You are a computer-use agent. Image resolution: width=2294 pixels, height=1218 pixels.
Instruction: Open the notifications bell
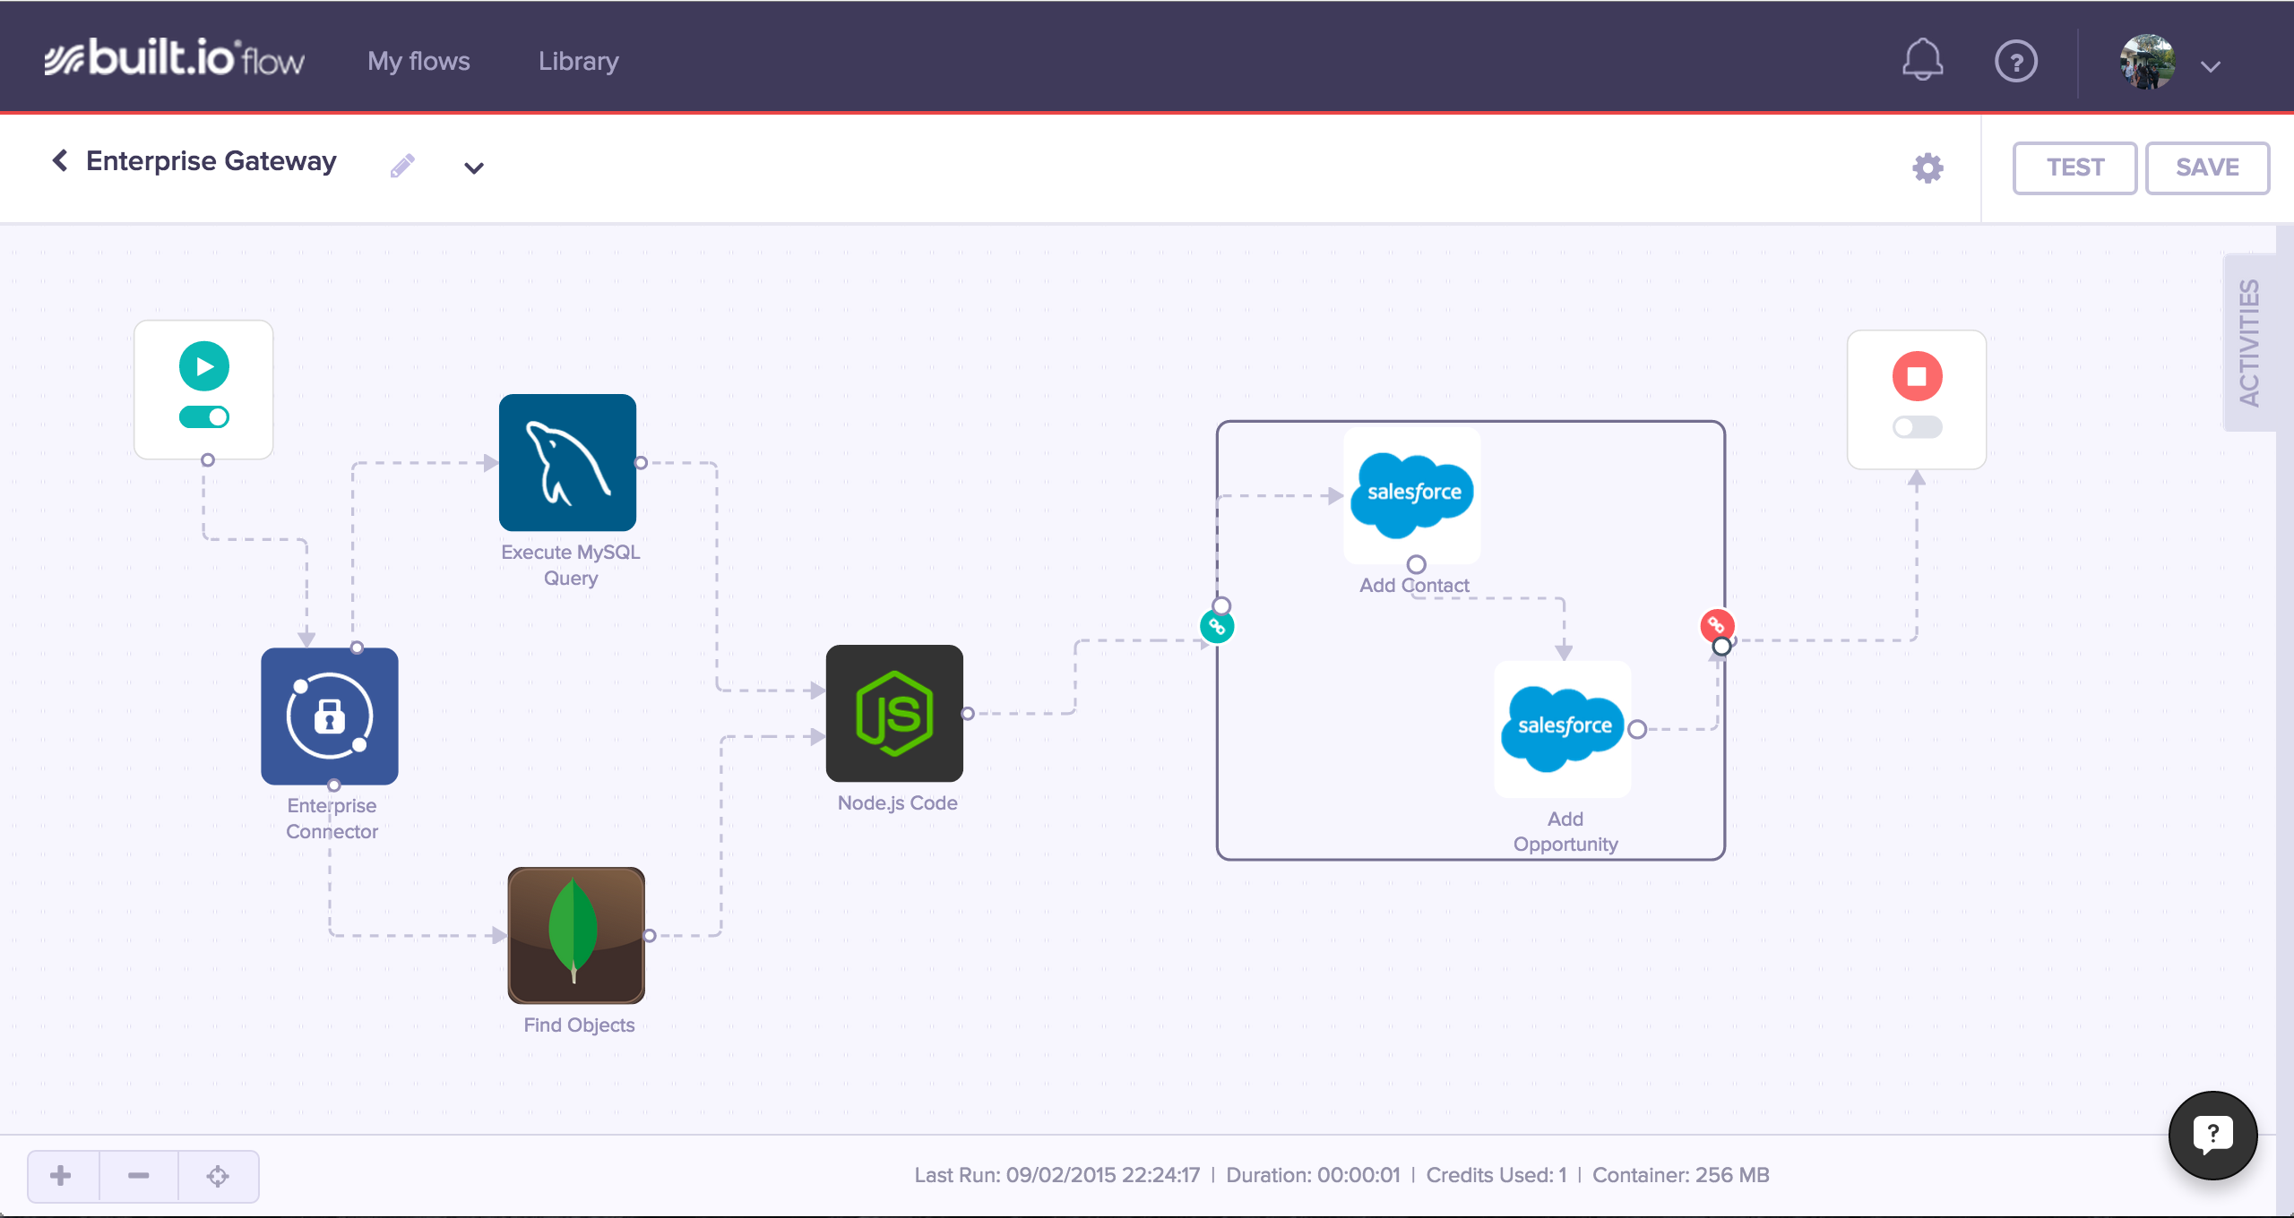click(1922, 61)
